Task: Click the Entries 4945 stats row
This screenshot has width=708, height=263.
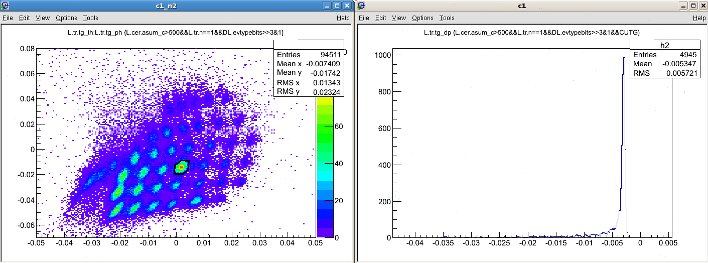Action: click(665, 55)
